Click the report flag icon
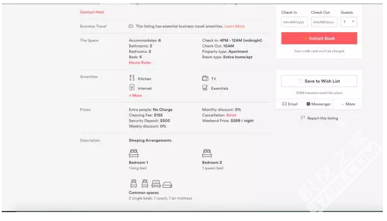 pos(302,118)
